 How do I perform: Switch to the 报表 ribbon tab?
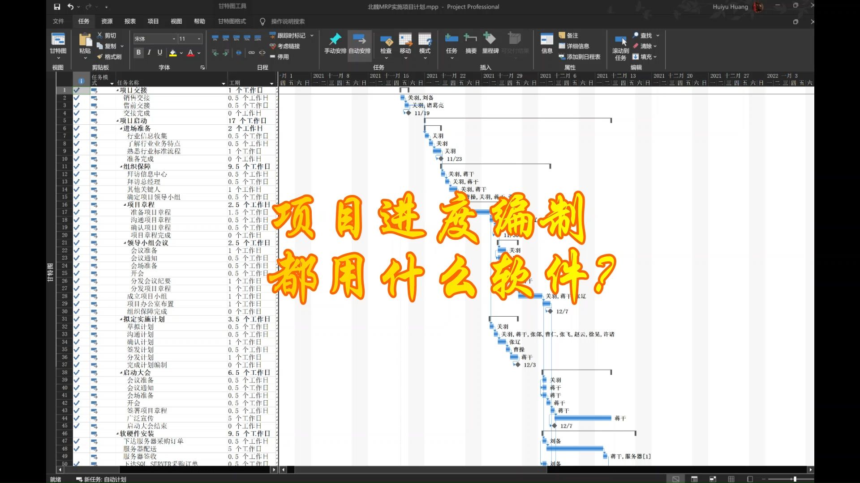(x=130, y=21)
